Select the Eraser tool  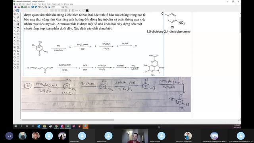tap(18, 17)
